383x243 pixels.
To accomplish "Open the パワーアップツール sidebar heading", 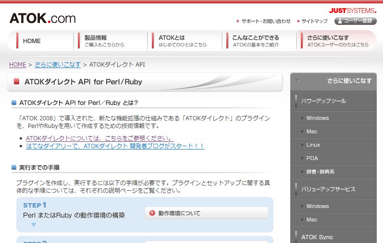I will tap(334, 101).
